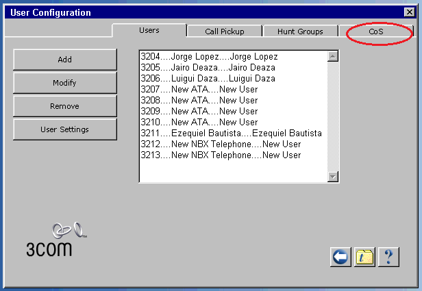The image size is (422, 291).
Task: Open User Settings
Action: [x=64, y=129]
